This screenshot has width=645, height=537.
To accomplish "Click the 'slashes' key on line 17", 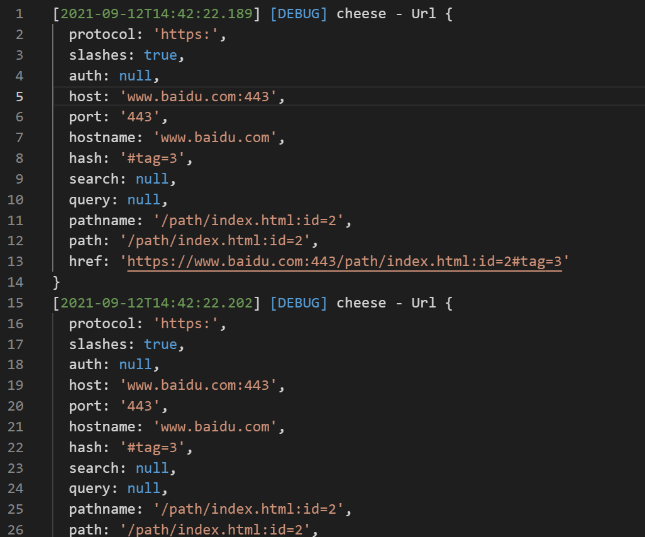I will [x=98, y=345].
